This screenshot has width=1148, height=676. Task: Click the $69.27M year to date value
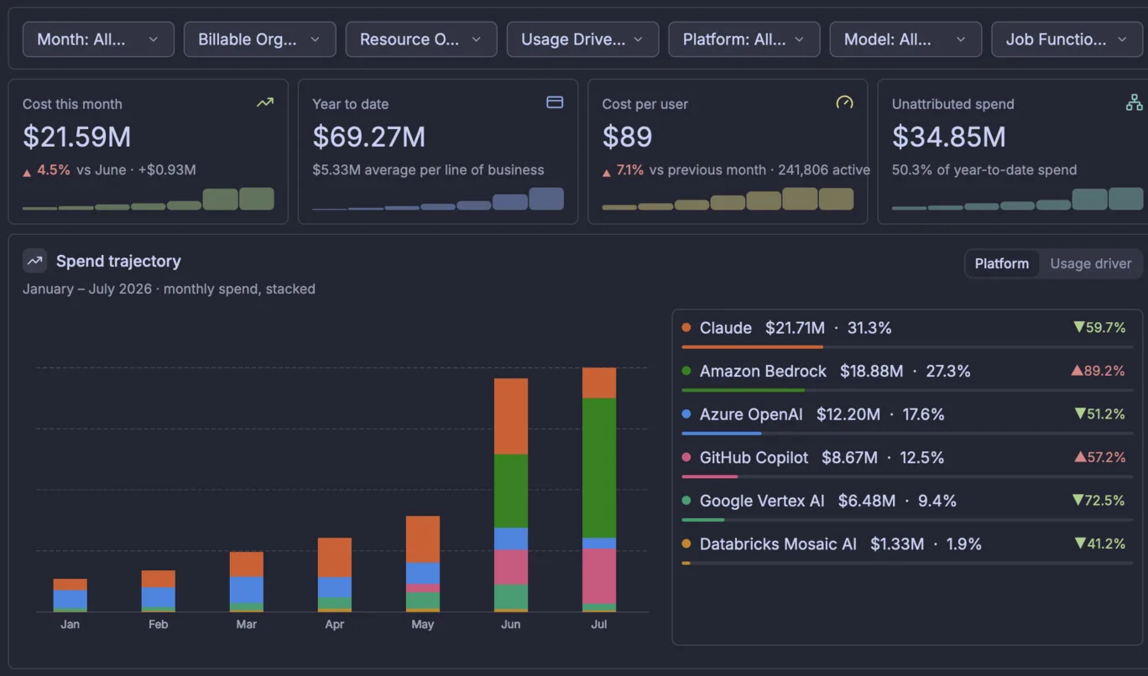[369, 137]
